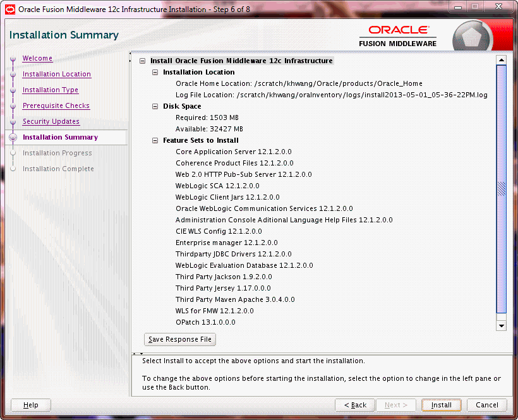The height and width of the screenshot is (420, 518).
Task: Select Administration Console Aditional Language Help Files row
Action: 284,220
